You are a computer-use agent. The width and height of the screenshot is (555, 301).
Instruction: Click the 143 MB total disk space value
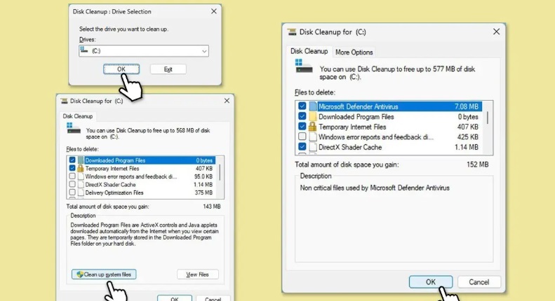point(212,206)
